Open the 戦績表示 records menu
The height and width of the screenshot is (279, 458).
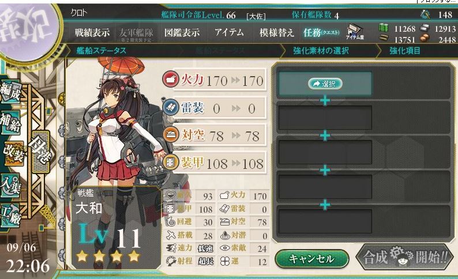point(92,32)
